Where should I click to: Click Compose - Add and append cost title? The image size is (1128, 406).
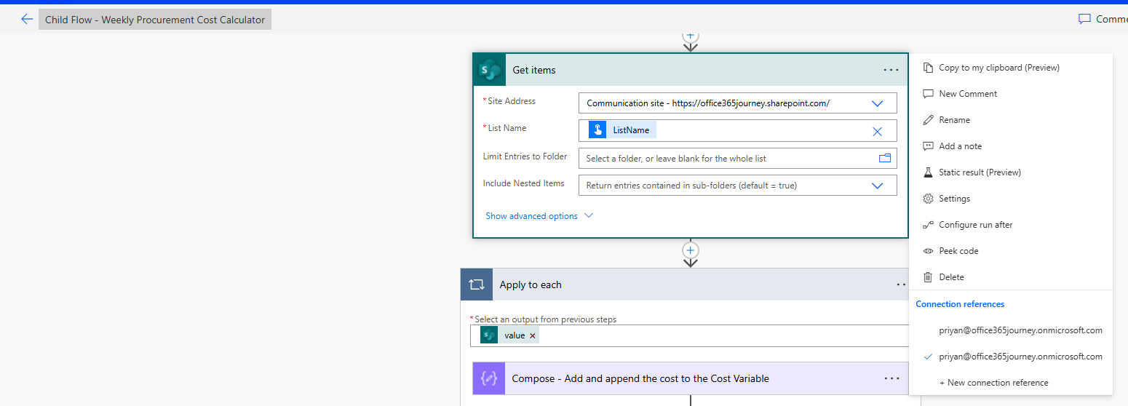tap(640, 378)
